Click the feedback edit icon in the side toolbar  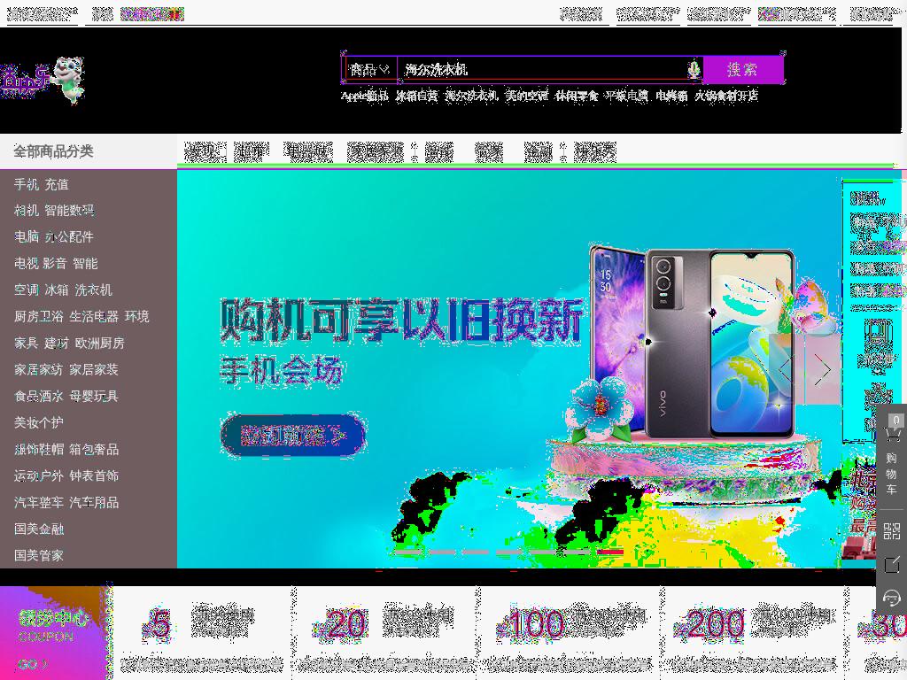pyautogui.click(x=891, y=564)
